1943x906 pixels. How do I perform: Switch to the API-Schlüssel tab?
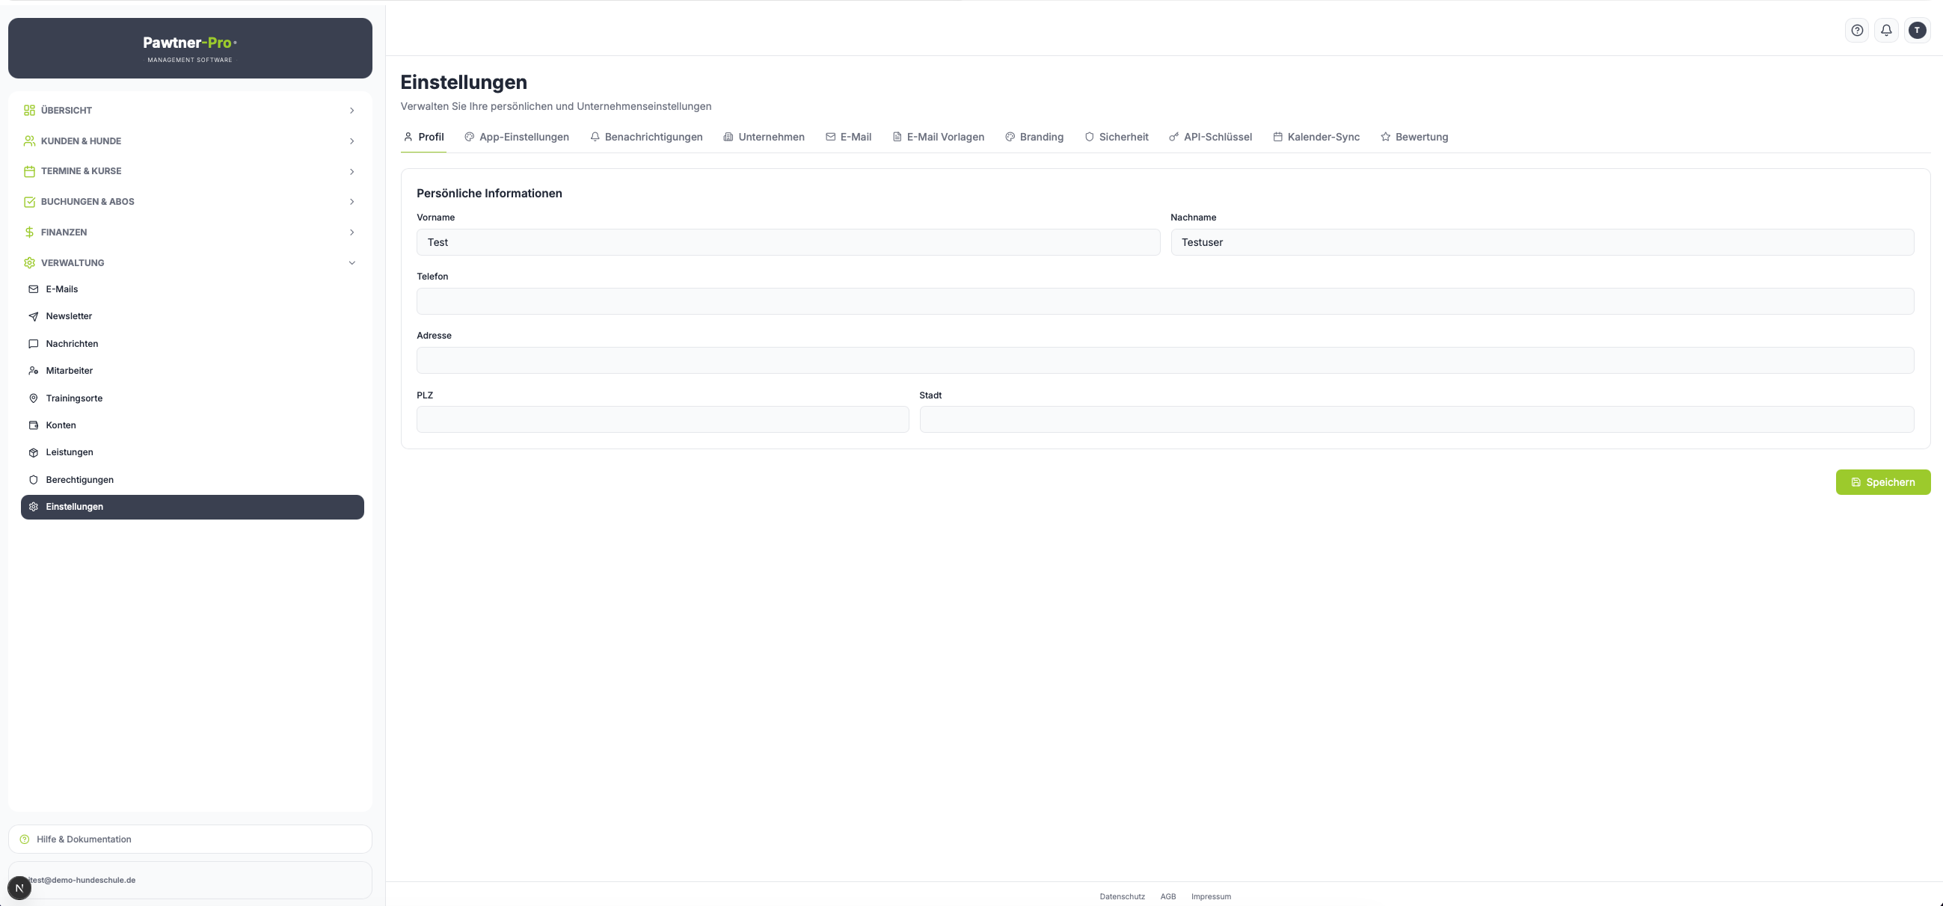click(1211, 137)
